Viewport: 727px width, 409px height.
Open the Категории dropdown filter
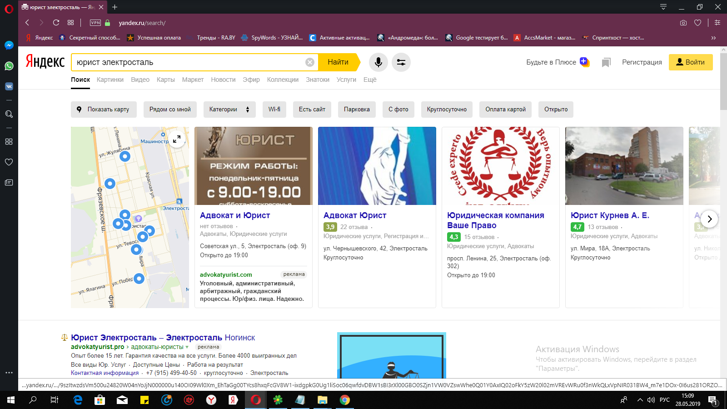pos(229,110)
